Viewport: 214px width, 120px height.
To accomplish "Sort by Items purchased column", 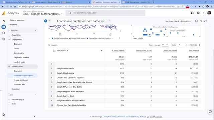I will (170, 50).
